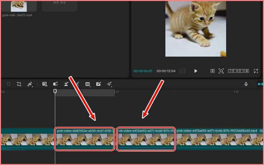
Task: Open the aspect ratio button in preview
Action: click(x=238, y=71)
